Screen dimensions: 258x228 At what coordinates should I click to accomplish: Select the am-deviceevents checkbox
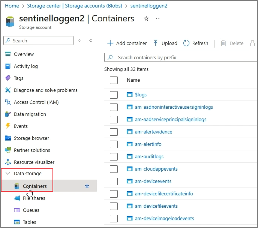click(114, 181)
